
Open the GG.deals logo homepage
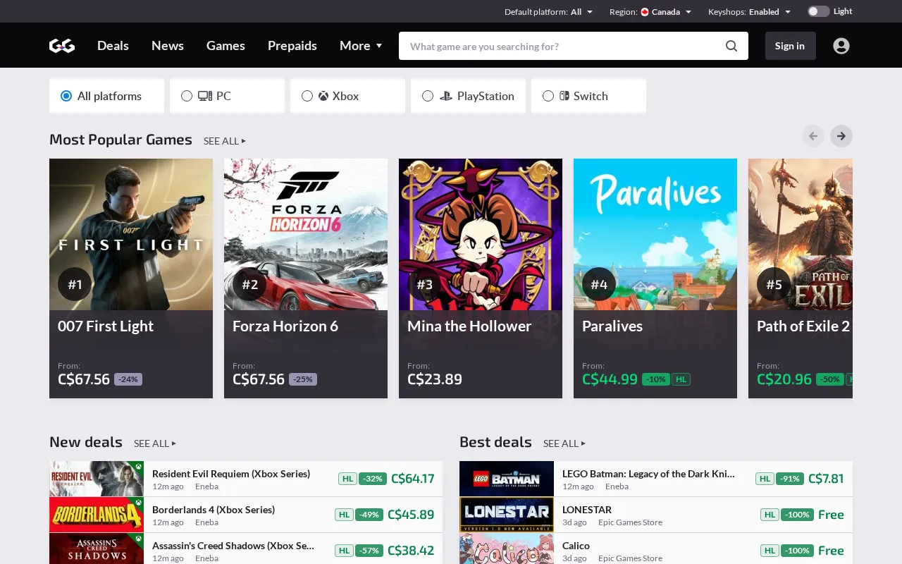click(x=62, y=46)
